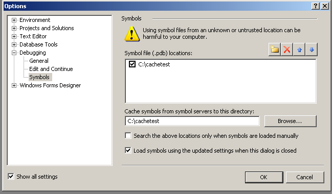Expand the Windows Forms Designer node
Image resolution: width=333 pixels, height=194 pixels.
tap(14, 85)
